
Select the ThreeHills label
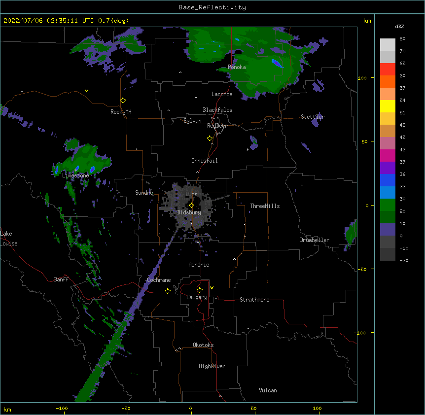tap(265, 206)
